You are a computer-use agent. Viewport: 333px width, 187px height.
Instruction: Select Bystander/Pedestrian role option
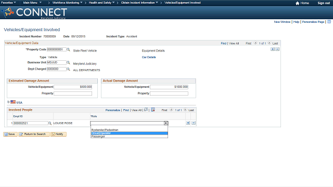pyautogui.click(x=129, y=130)
